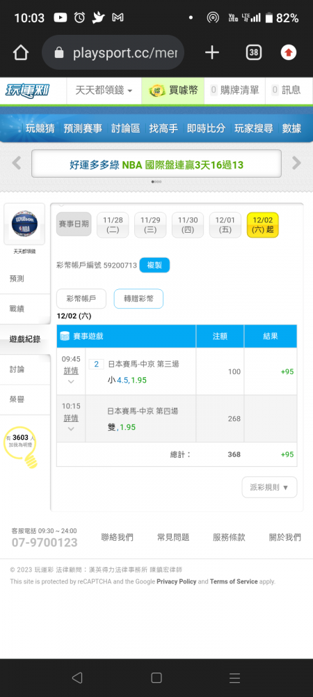Screen dimensions: 313x697
Task: Click the Wilson NBA basketball avatar
Action: pos(24,224)
